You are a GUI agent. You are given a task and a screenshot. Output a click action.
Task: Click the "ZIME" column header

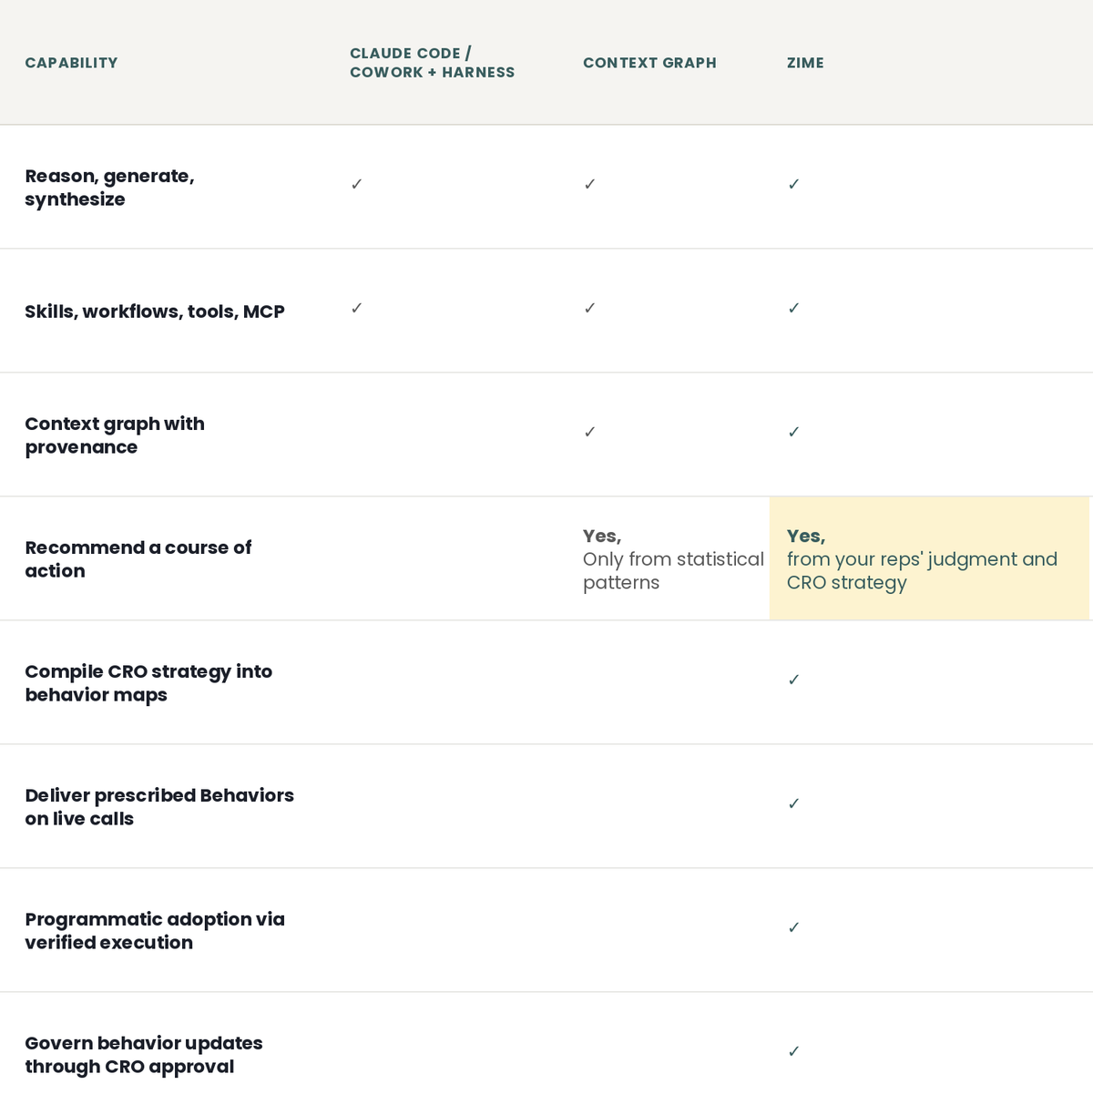tap(805, 63)
